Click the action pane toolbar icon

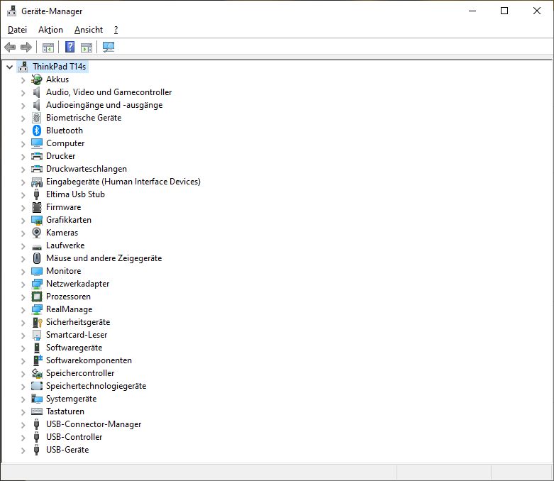(x=87, y=48)
